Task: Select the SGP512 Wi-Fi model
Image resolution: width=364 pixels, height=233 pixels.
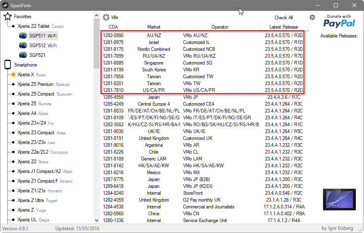Action: [43, 46]
